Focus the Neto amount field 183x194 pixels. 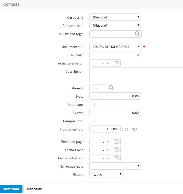[x=115, y=96]
